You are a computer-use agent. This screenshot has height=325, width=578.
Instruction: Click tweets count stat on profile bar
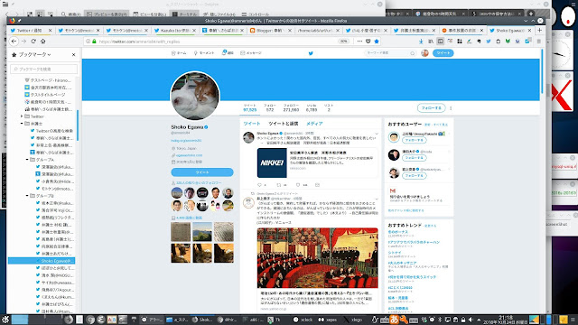pos(249,108)
